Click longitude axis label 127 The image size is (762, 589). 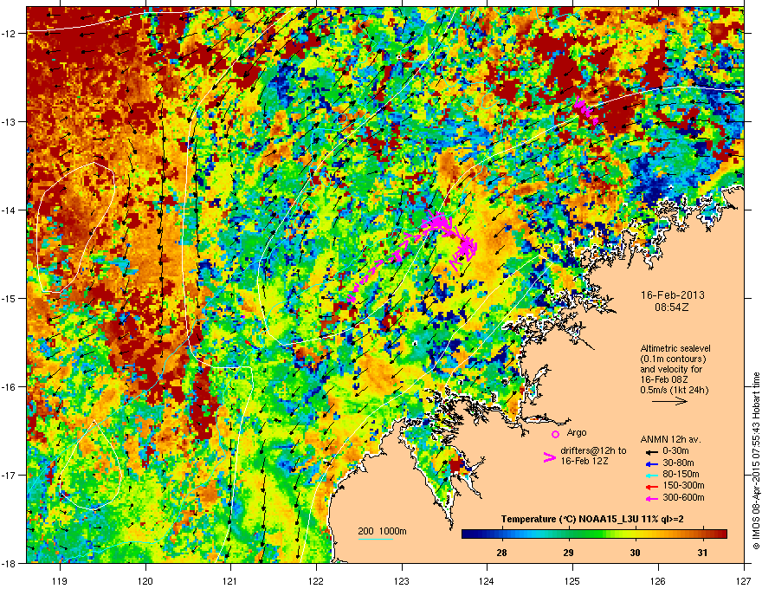point(744,581)
